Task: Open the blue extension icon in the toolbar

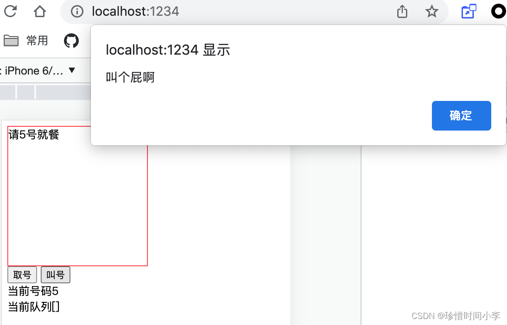Action: click(469, 11)
